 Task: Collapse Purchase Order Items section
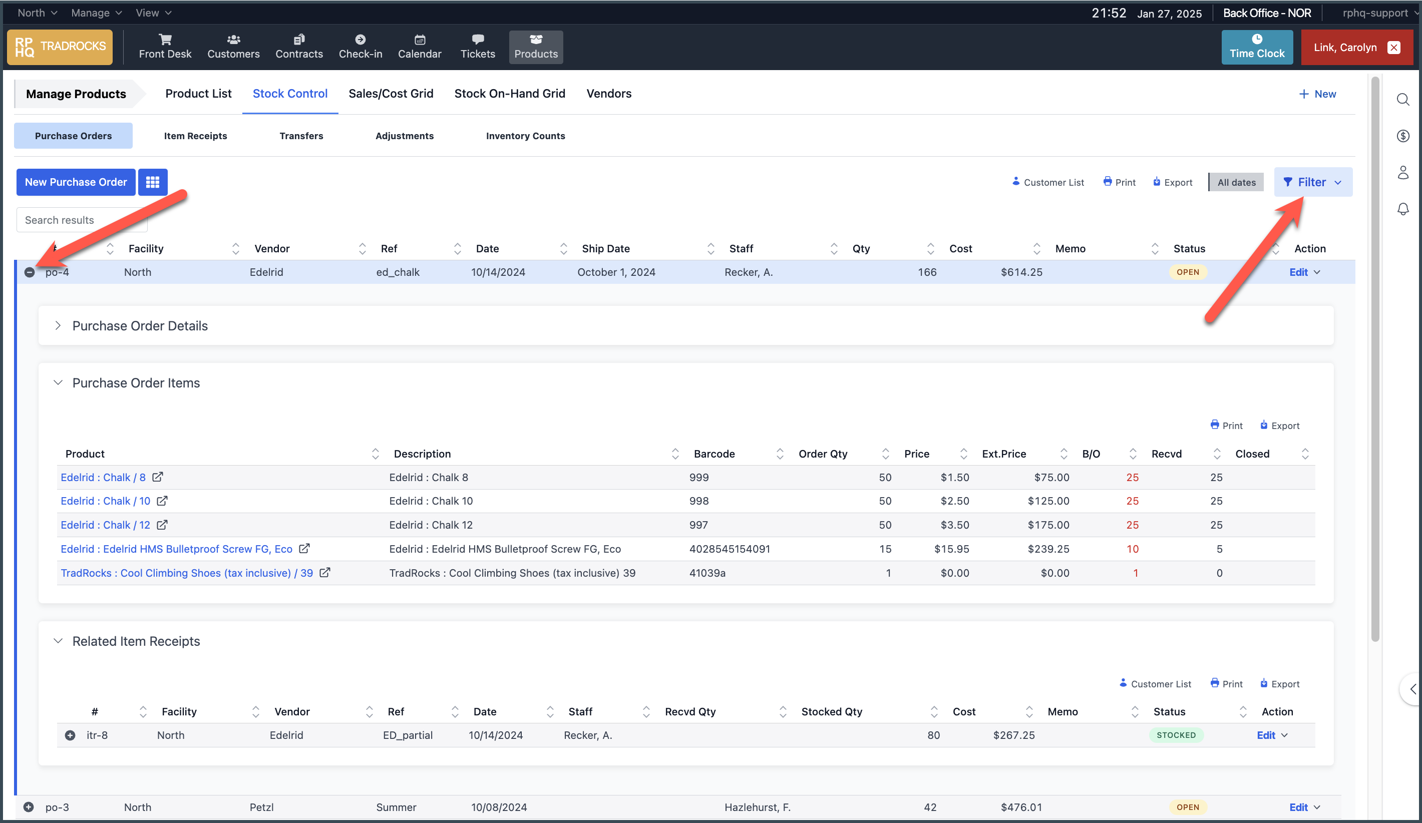(x=58, y=382)
